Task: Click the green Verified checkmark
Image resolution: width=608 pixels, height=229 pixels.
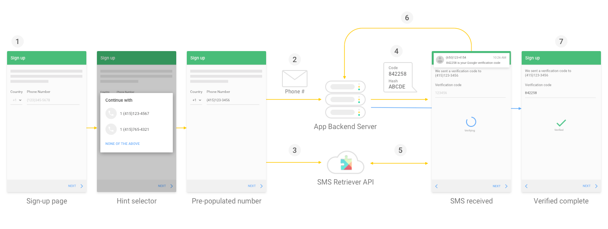Action: click(561, 123)
